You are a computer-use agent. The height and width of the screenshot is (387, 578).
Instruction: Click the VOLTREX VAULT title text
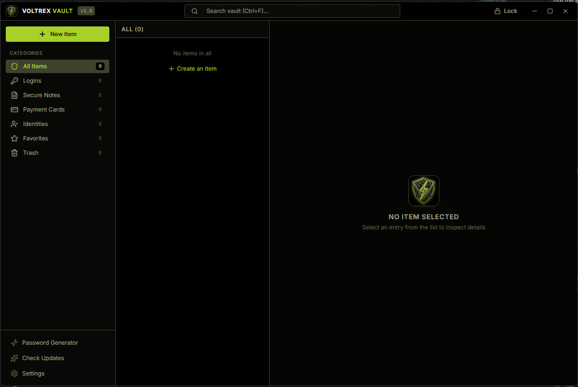pos(47,11)
